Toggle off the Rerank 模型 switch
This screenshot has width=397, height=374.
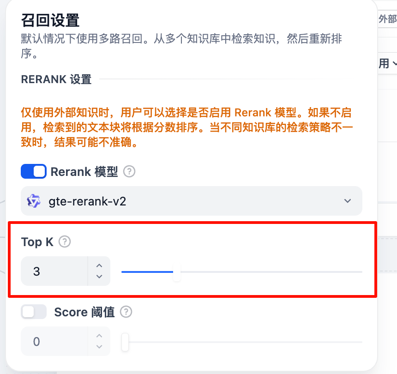[34, 172]
